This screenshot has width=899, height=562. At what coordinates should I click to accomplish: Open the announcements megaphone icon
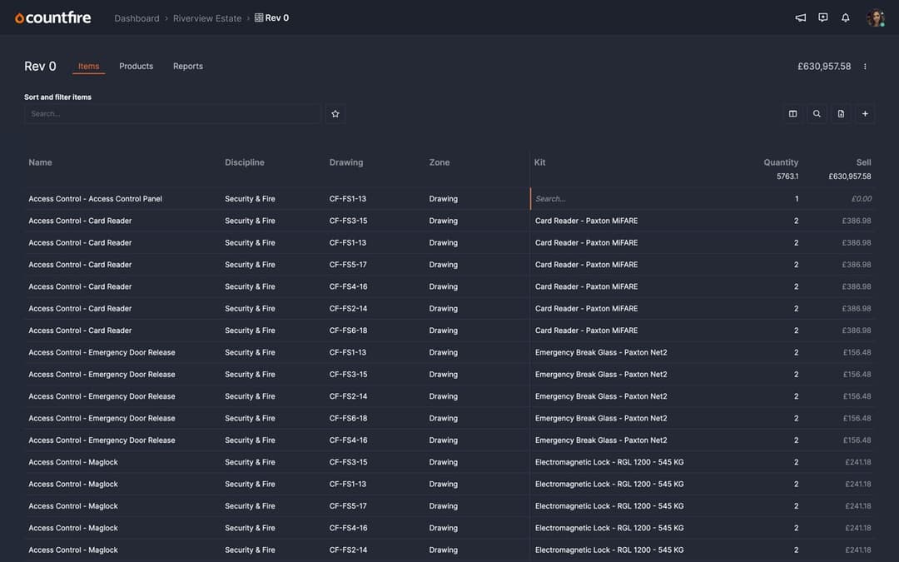click(800, 17)
